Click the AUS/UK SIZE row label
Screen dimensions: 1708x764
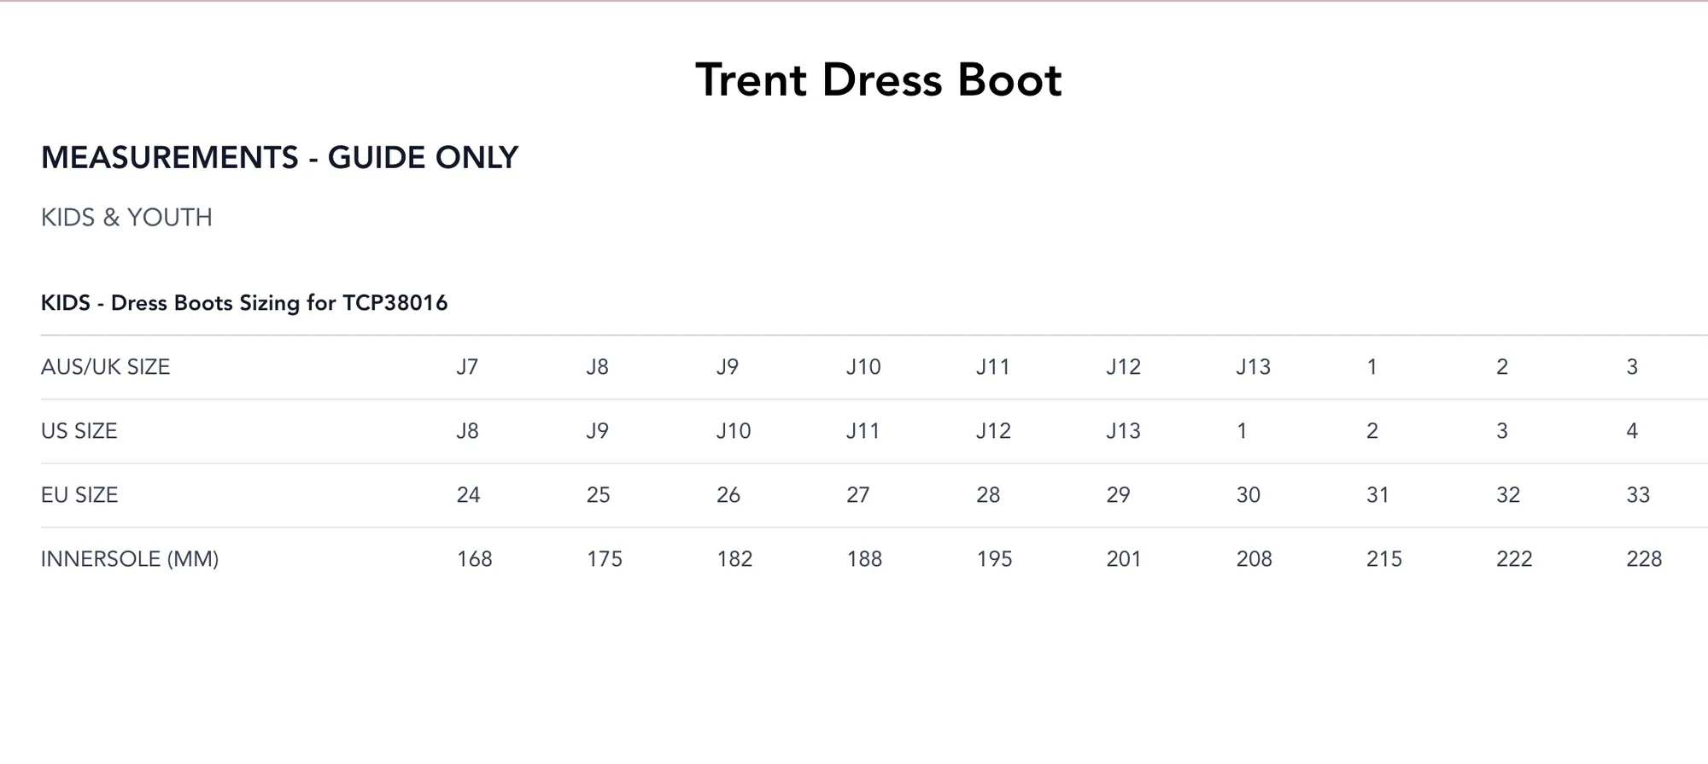coord(105,367)
